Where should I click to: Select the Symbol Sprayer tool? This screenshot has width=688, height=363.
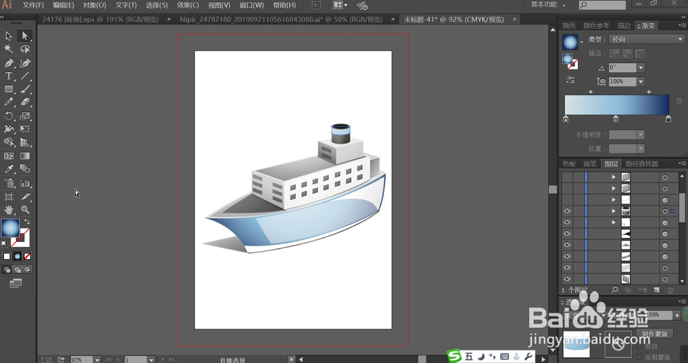(8, 183)
